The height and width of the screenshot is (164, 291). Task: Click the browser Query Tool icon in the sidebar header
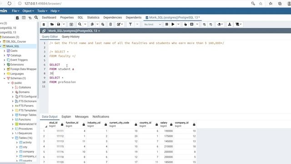17,18
